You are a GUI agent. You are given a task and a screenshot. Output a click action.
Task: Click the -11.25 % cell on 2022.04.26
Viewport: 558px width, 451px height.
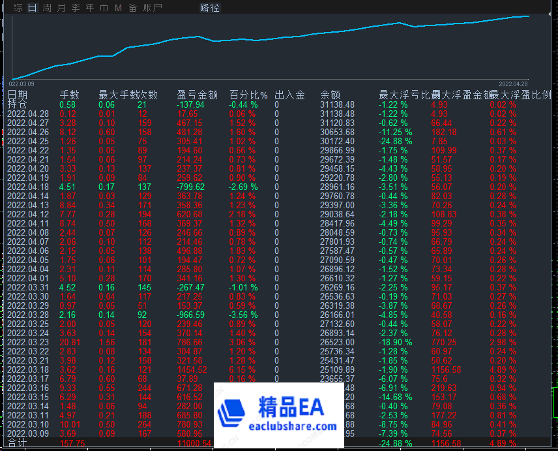(396, 132)
